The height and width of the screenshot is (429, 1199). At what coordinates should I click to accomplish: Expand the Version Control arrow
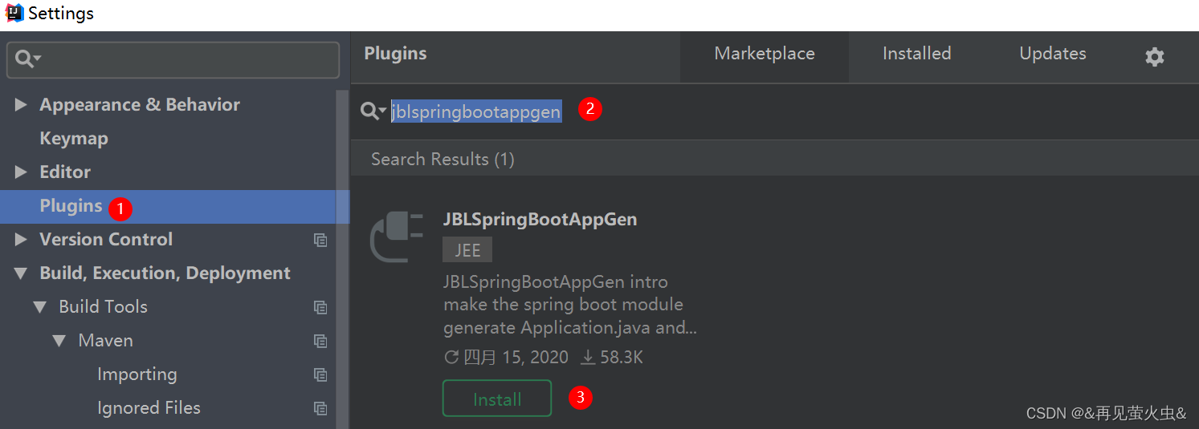(x=21, y=240)
